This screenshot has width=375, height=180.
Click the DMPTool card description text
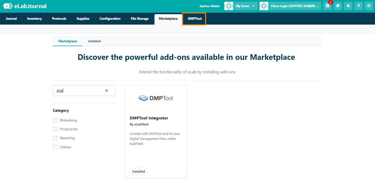coord(155,139)
